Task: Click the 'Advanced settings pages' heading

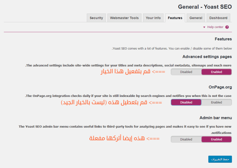Action: click(x=207, y=57)
